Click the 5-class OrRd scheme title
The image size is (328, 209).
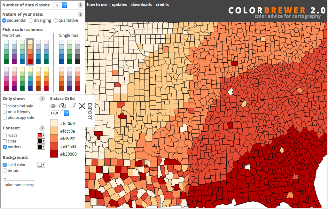(x=62, y=98)
